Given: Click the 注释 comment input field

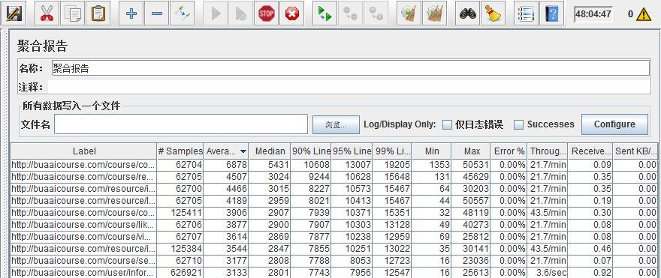Looking at the screenshot, I should point(349,87).
